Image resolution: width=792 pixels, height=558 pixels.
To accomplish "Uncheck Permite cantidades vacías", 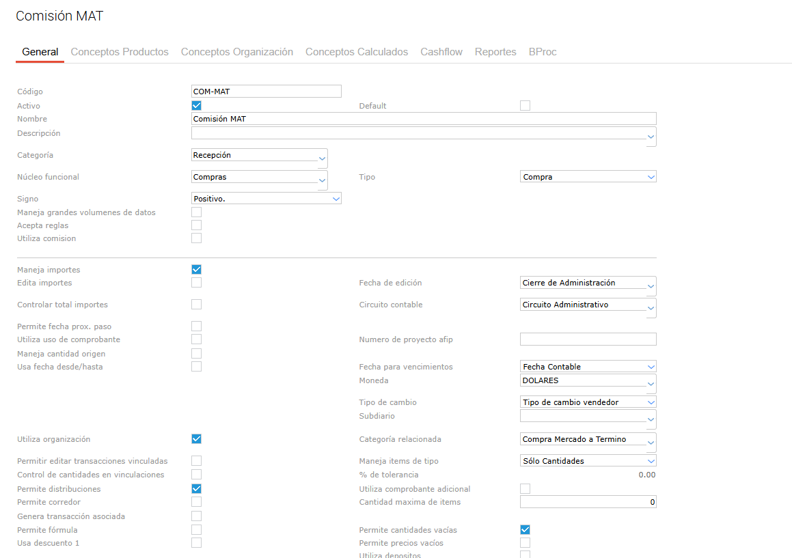I will (525, 530).
